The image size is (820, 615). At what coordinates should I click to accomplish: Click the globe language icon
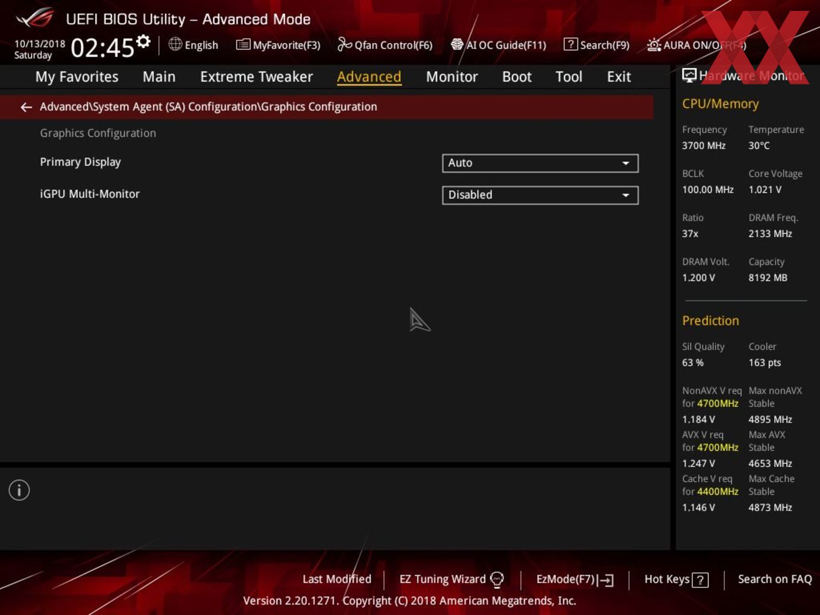[175, 44]
